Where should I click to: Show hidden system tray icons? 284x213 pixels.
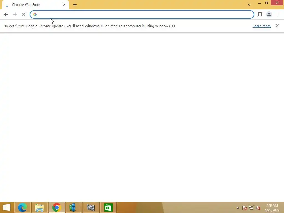coord(238,208)
